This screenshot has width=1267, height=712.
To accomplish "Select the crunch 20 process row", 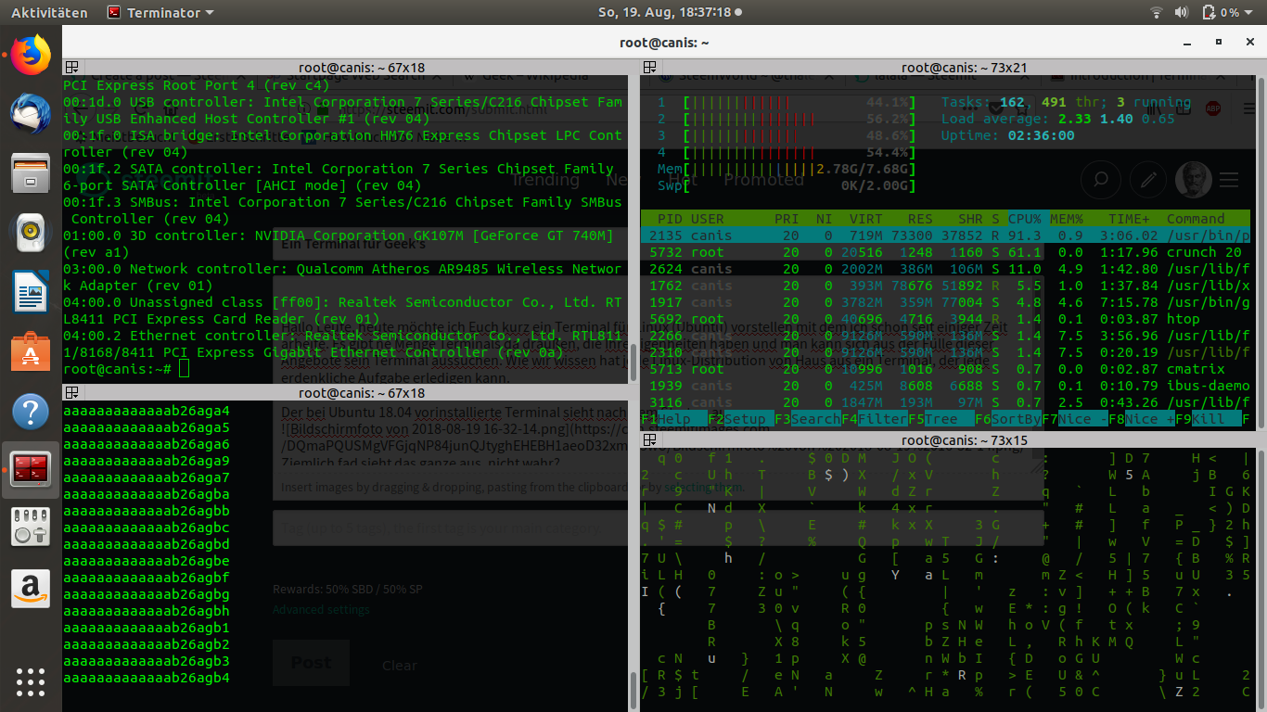I will [x=945, y=252].
